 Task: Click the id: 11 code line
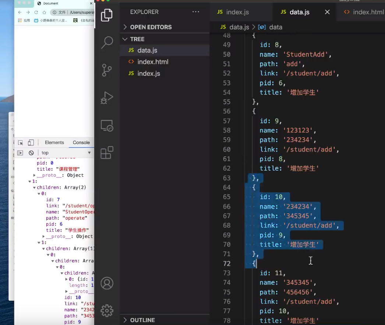[x=272, y=273]
